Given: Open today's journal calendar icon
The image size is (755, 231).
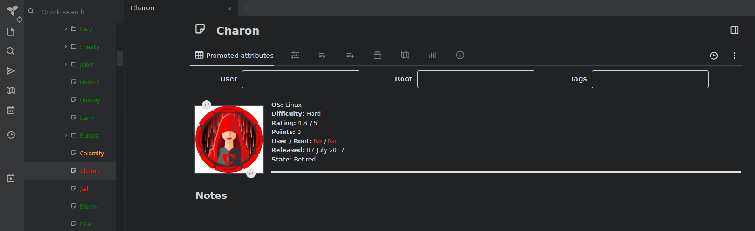Looking at the screenshot, I should point(11,110).
